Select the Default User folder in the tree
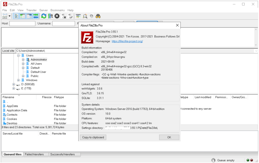259x163 pixels. pos(38,72)
